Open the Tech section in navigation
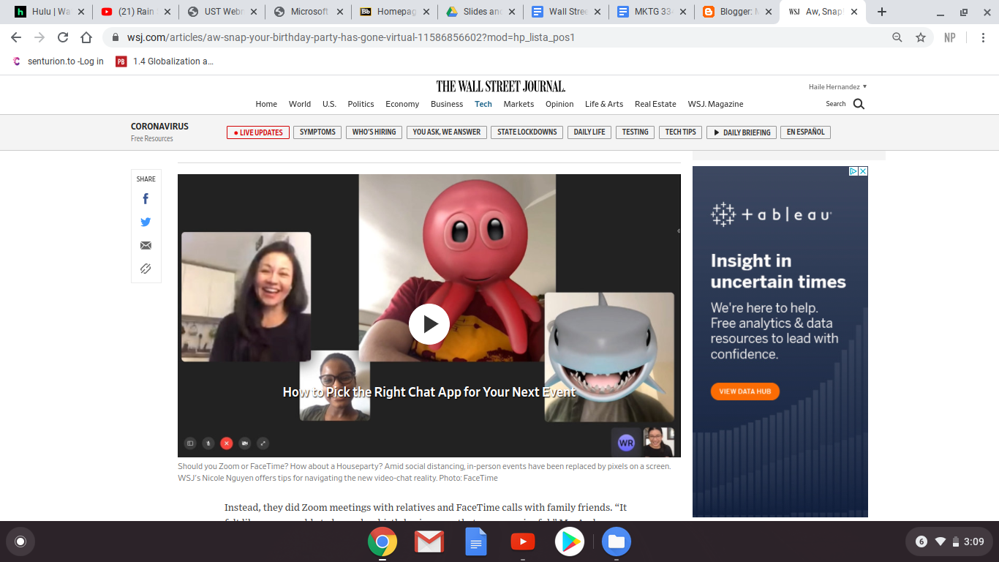Screen dimensions: 999x562 click(x=483, y=104)
